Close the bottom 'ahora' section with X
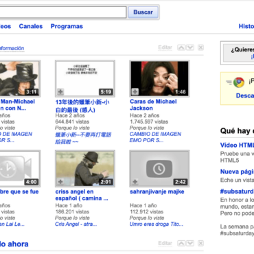Image resolution: width=254 pixels, height=254 pixels. (200, 243)
